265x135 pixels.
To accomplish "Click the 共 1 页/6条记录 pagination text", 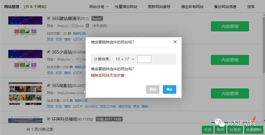I will [40, 129].
